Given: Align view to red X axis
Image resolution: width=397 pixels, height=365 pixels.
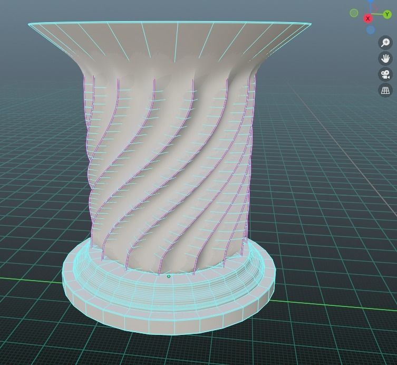Looking at the screenshot, I should click(x=368, y=18).
